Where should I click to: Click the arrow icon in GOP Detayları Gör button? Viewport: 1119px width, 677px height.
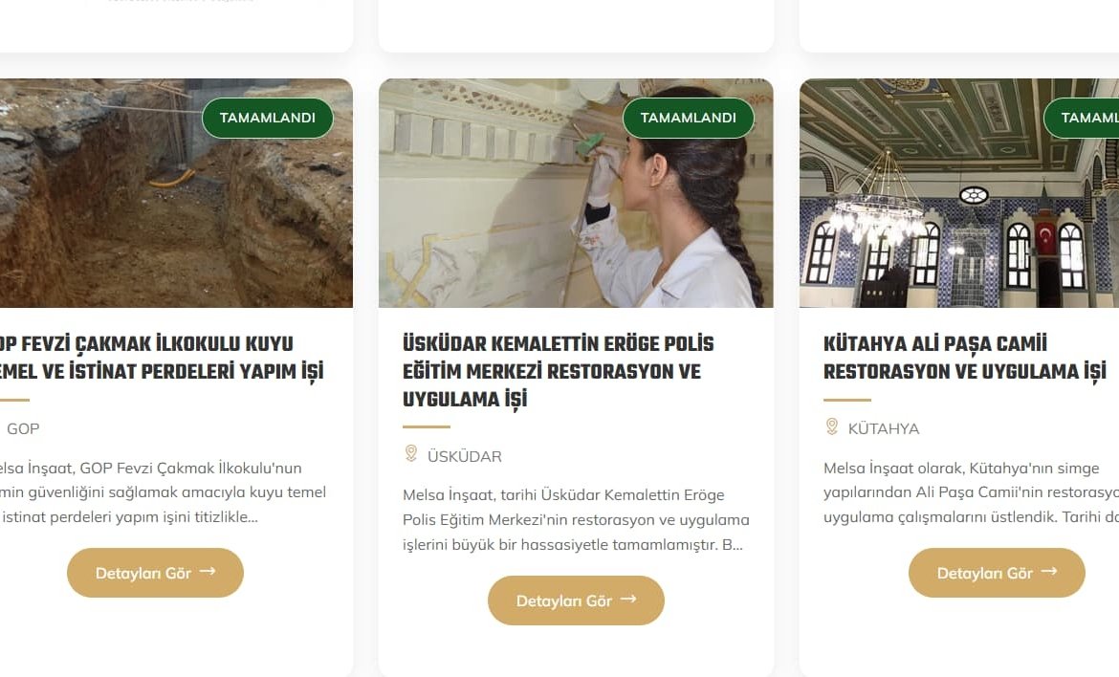point(208,572)
